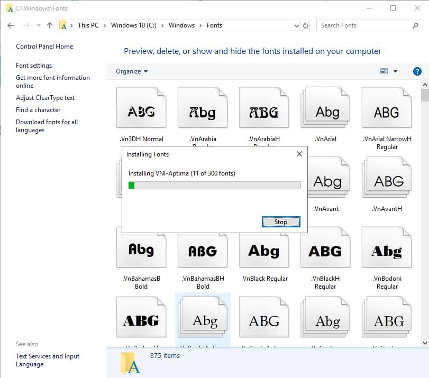
Task: Click the Search Fonts input box
Action: (365, 25)
